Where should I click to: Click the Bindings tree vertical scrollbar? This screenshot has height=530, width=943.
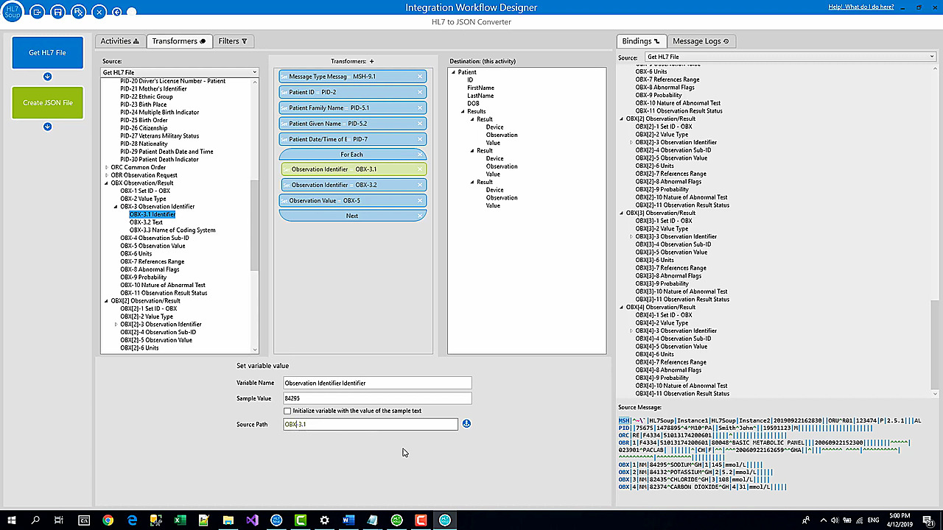point(936,342)
